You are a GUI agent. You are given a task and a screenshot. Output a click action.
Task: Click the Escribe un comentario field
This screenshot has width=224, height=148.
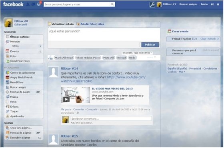[111, 118]
